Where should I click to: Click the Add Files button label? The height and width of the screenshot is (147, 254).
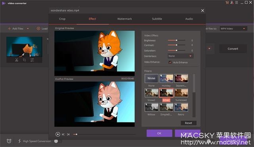pos(18,29)
